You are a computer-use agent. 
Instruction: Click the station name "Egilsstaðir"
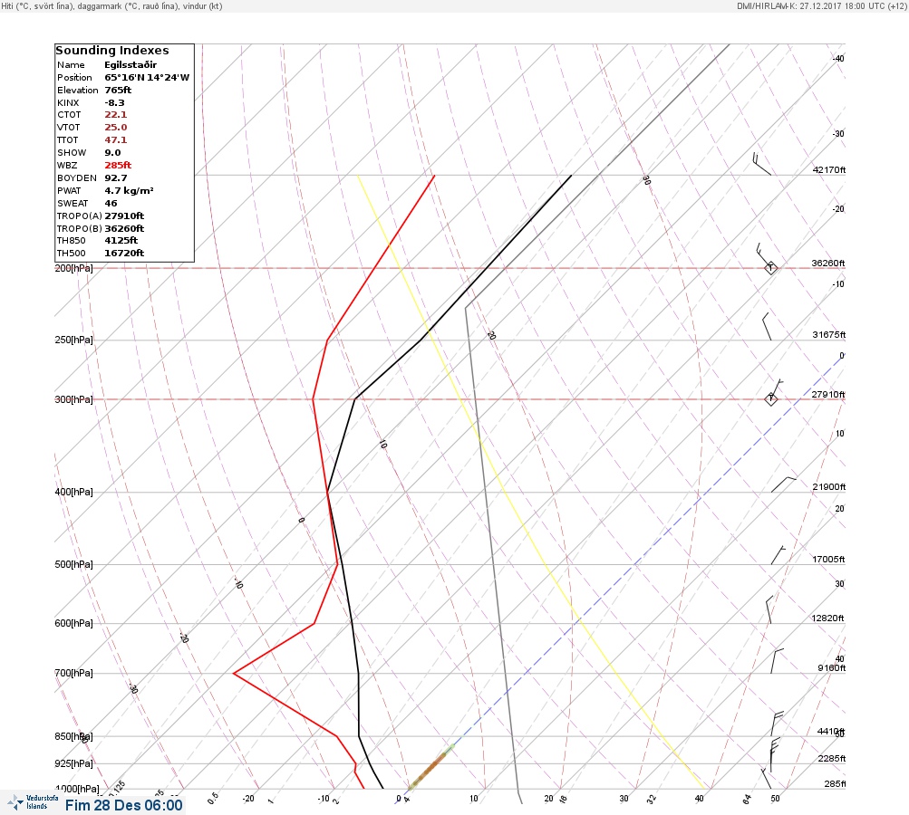pyautogui.click(x=131, y=65)
